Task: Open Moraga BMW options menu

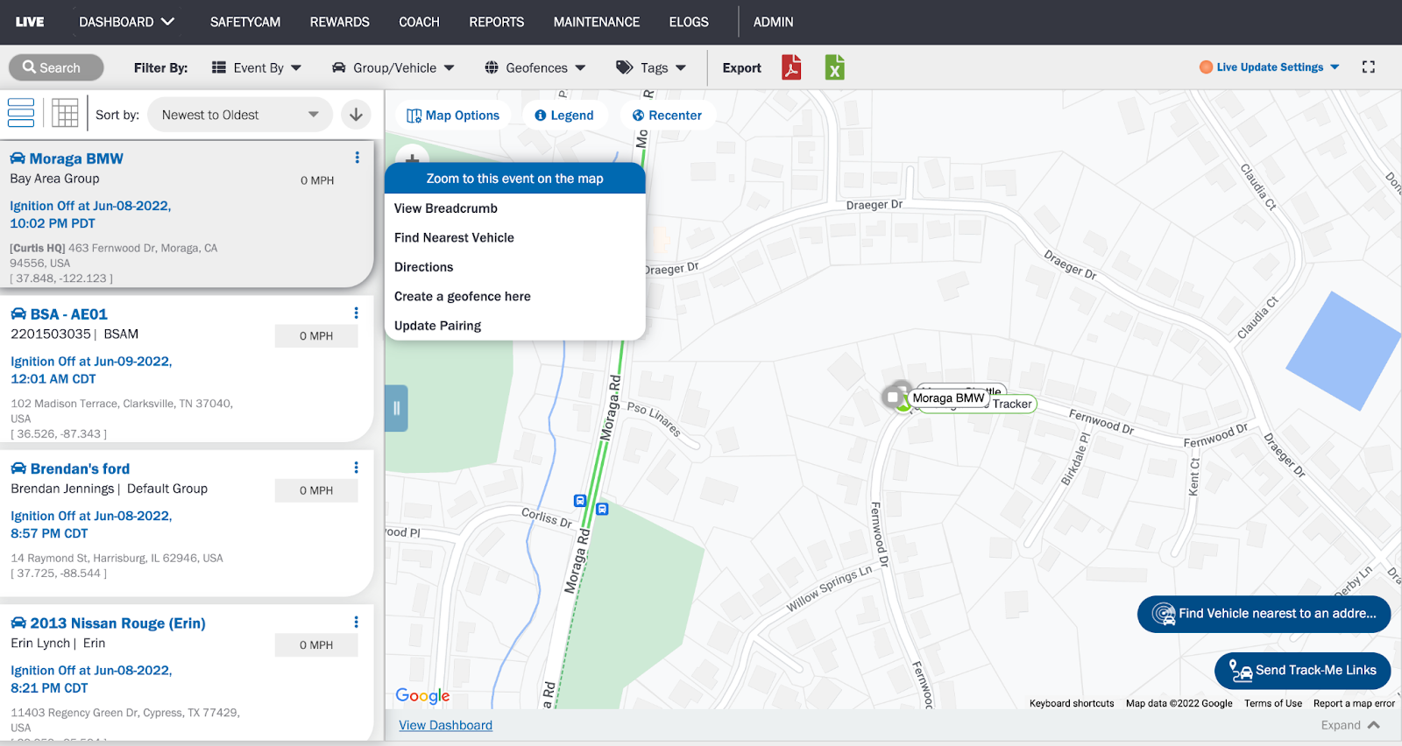Action: click(x=357, y=158)
